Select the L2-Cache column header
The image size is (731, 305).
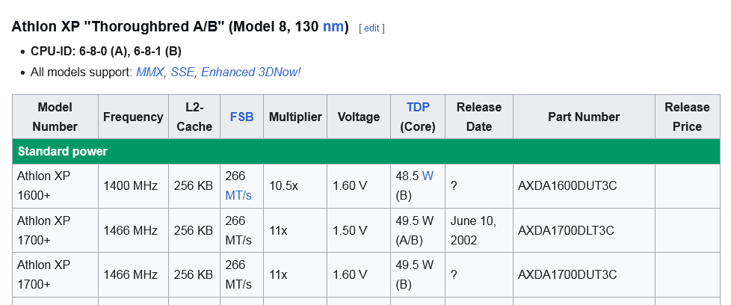click(x=194, y=117)
